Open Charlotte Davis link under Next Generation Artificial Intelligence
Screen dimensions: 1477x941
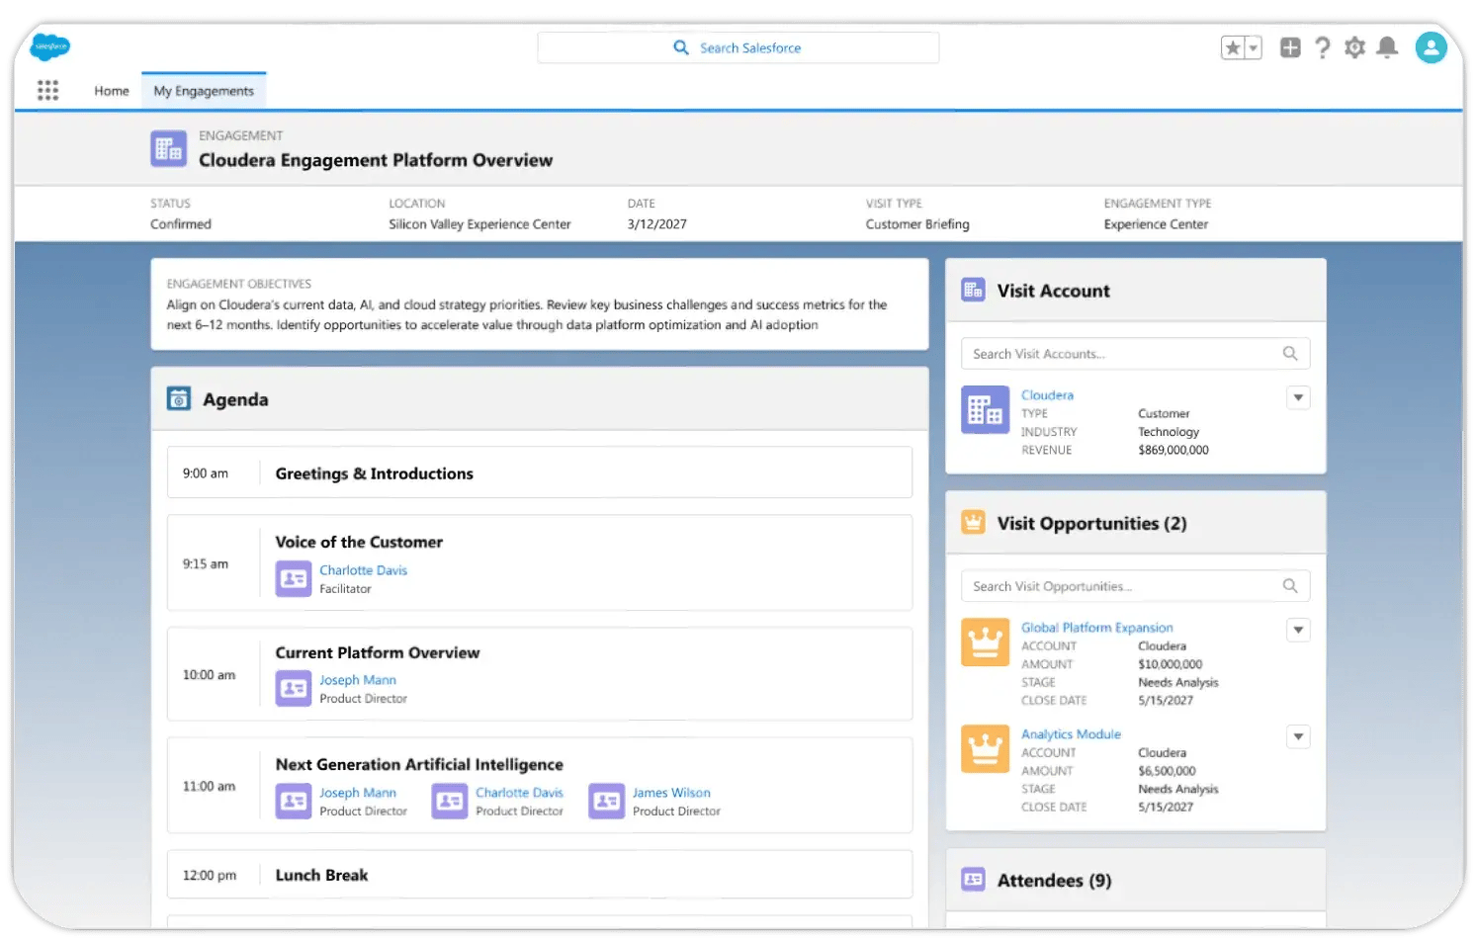519,793
